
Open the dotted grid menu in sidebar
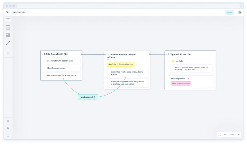(8, 53)
